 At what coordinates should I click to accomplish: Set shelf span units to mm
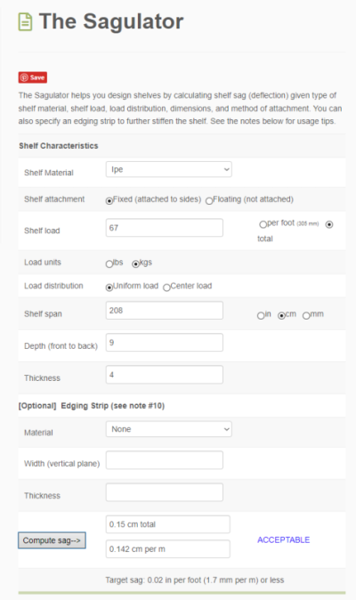pos(306,316)
